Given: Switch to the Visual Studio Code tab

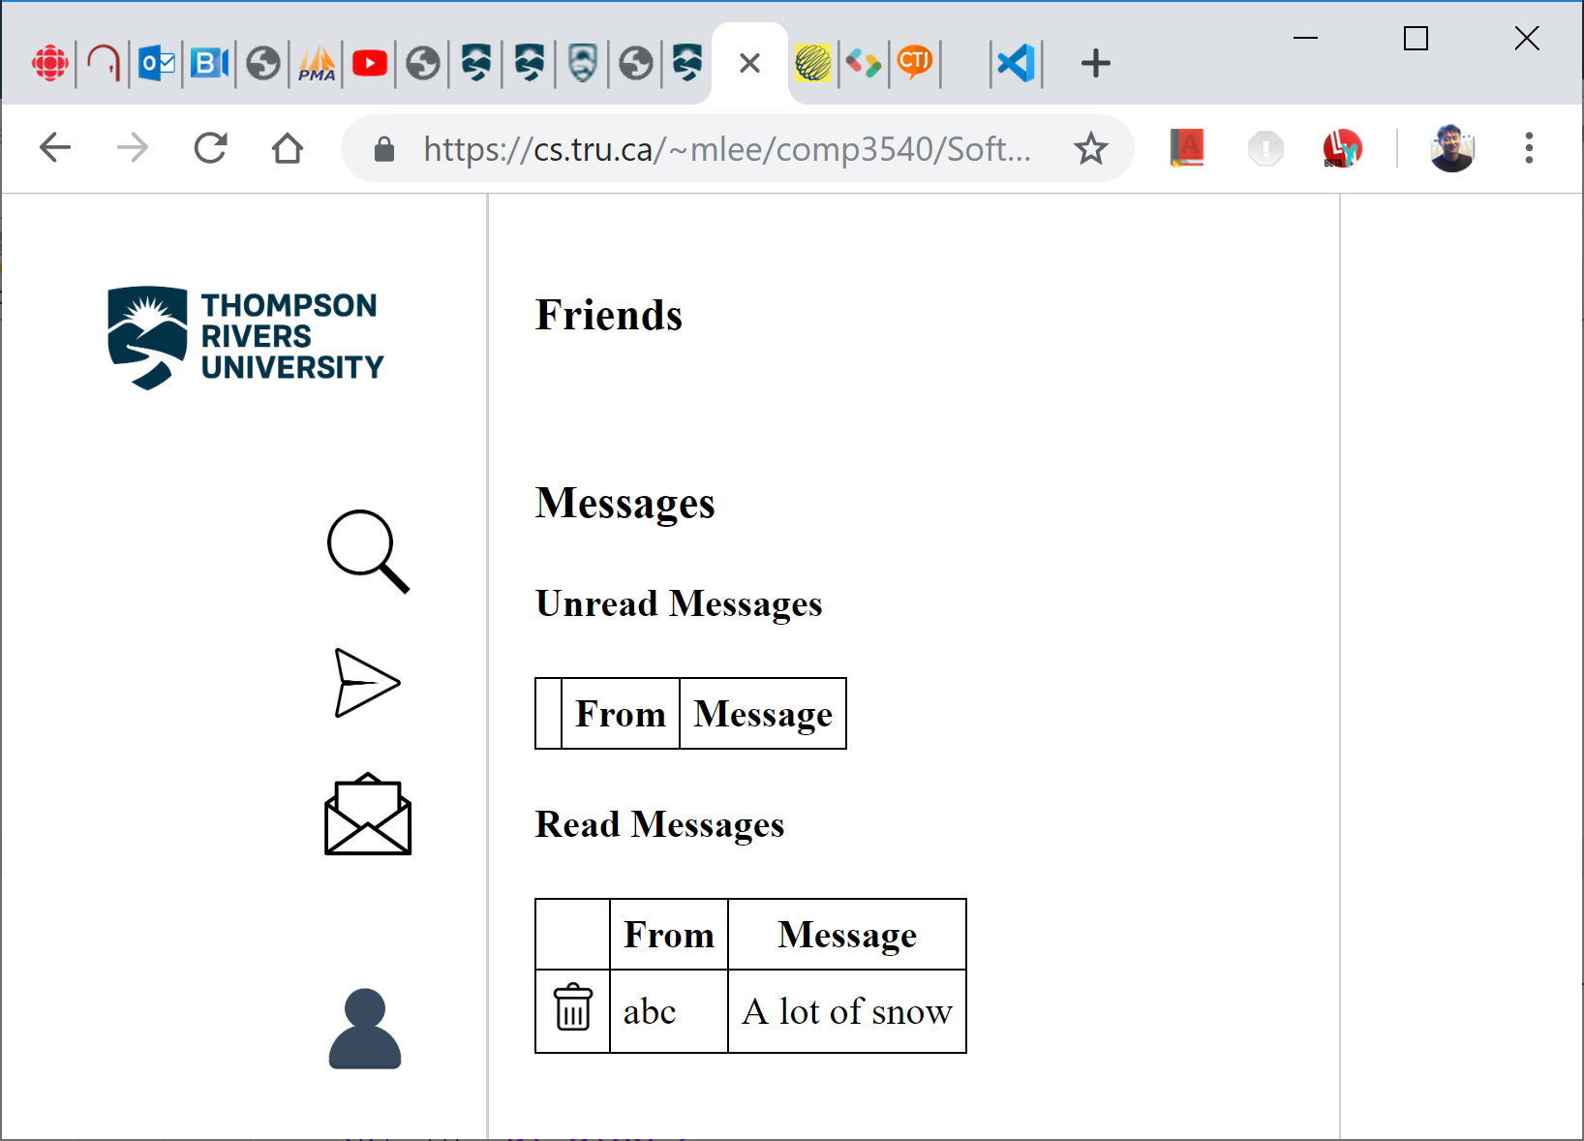Looking at the screenshot, I should click(x=1016, y=64).
